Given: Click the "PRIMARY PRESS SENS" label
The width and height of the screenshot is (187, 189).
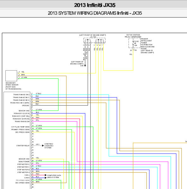Looking at the screenshot, I should [x=21, y=129].
